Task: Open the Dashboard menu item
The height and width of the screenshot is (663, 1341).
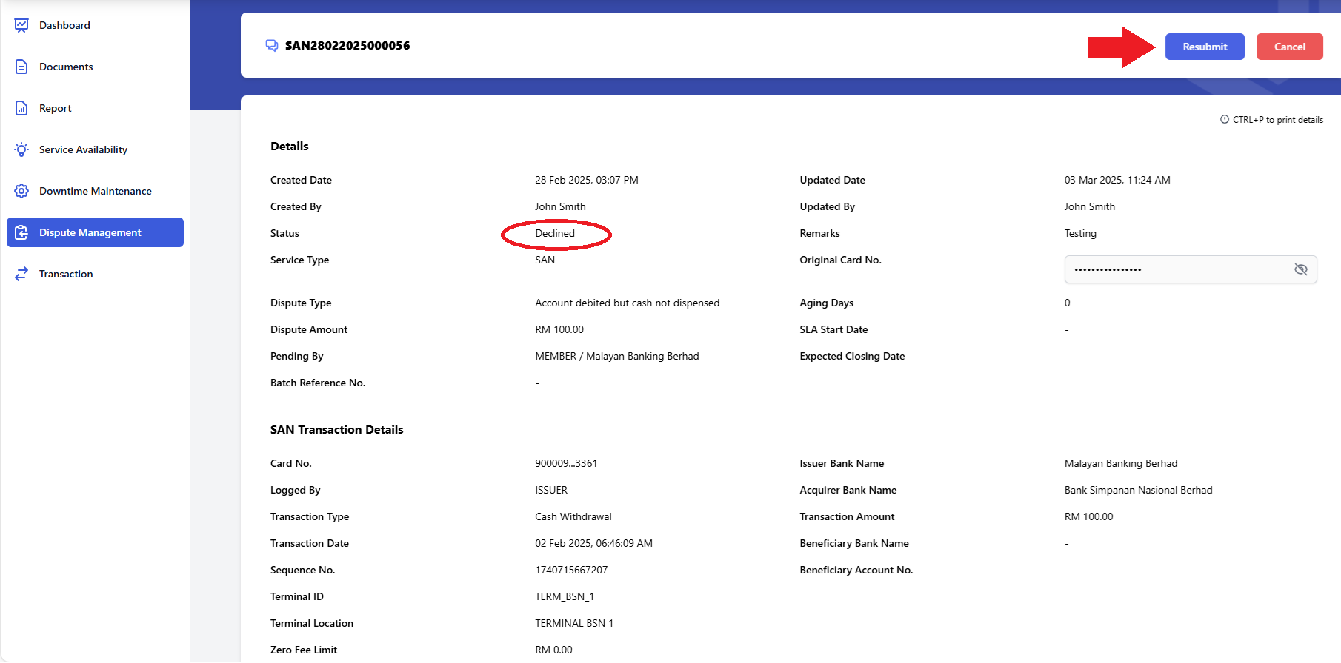Action: coord(95,25)
